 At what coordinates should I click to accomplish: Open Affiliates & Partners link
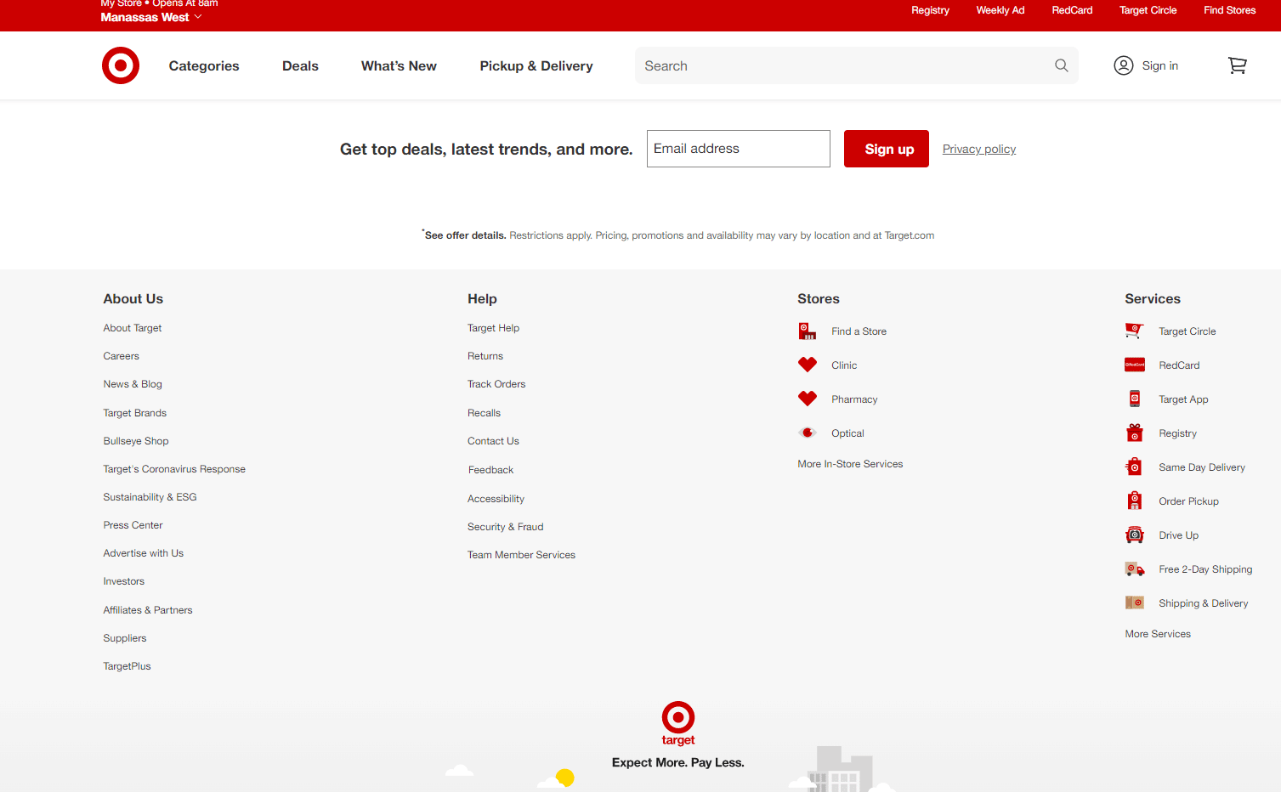point(148,610)
